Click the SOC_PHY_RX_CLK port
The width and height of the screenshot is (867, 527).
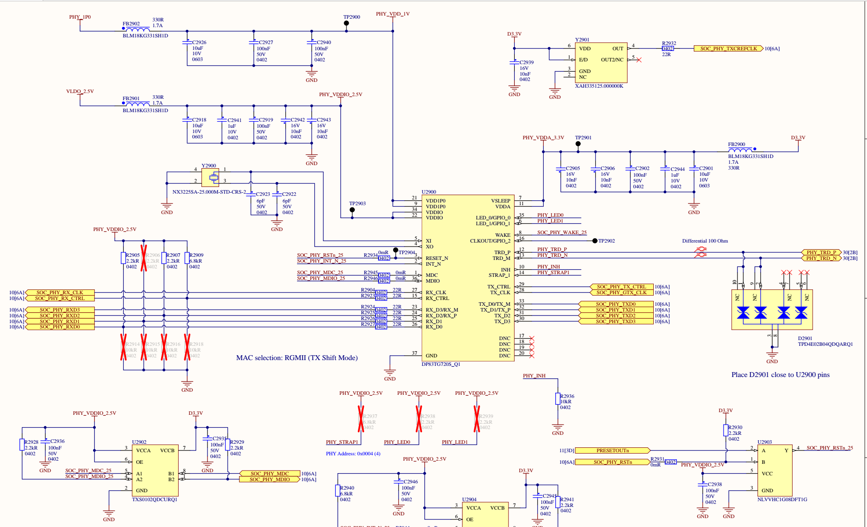60,292
